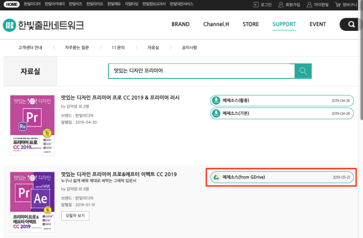The image size is (363, 238).
Task: Download 예제소스(기본) file
Action: coord(282,114)
